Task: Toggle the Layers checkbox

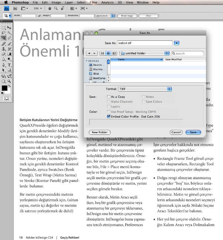Action: point(109,106)
